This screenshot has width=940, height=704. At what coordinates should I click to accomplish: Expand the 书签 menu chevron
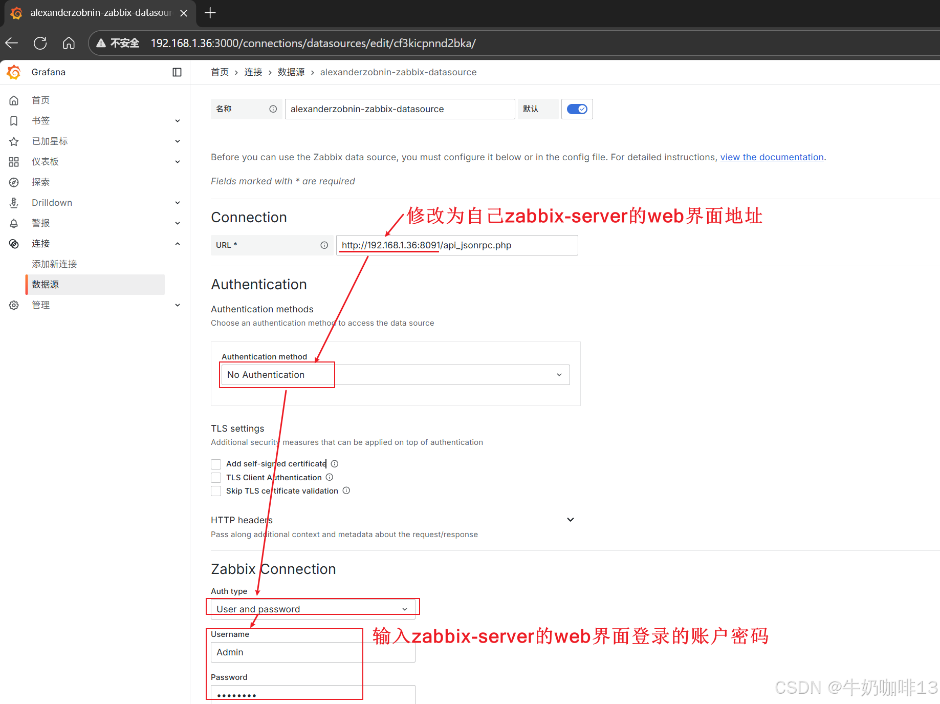[178, 121]
